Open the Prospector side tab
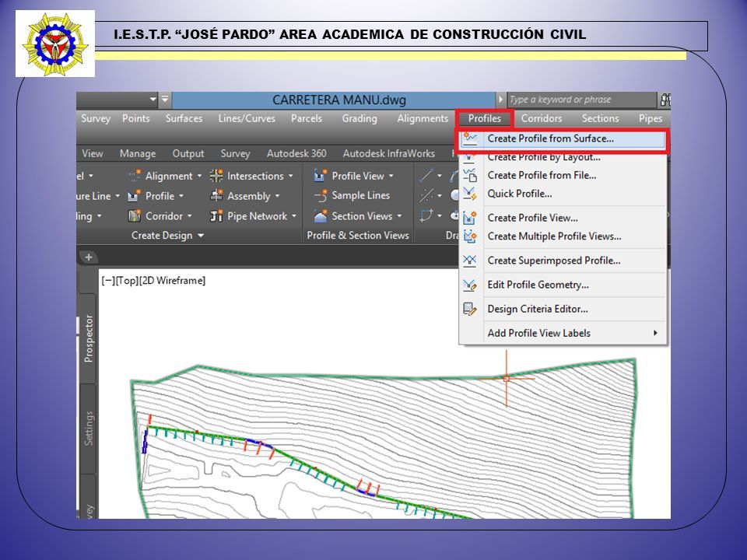Image resolution: width=747 pixels, height=560 pixels. point(88,338)
